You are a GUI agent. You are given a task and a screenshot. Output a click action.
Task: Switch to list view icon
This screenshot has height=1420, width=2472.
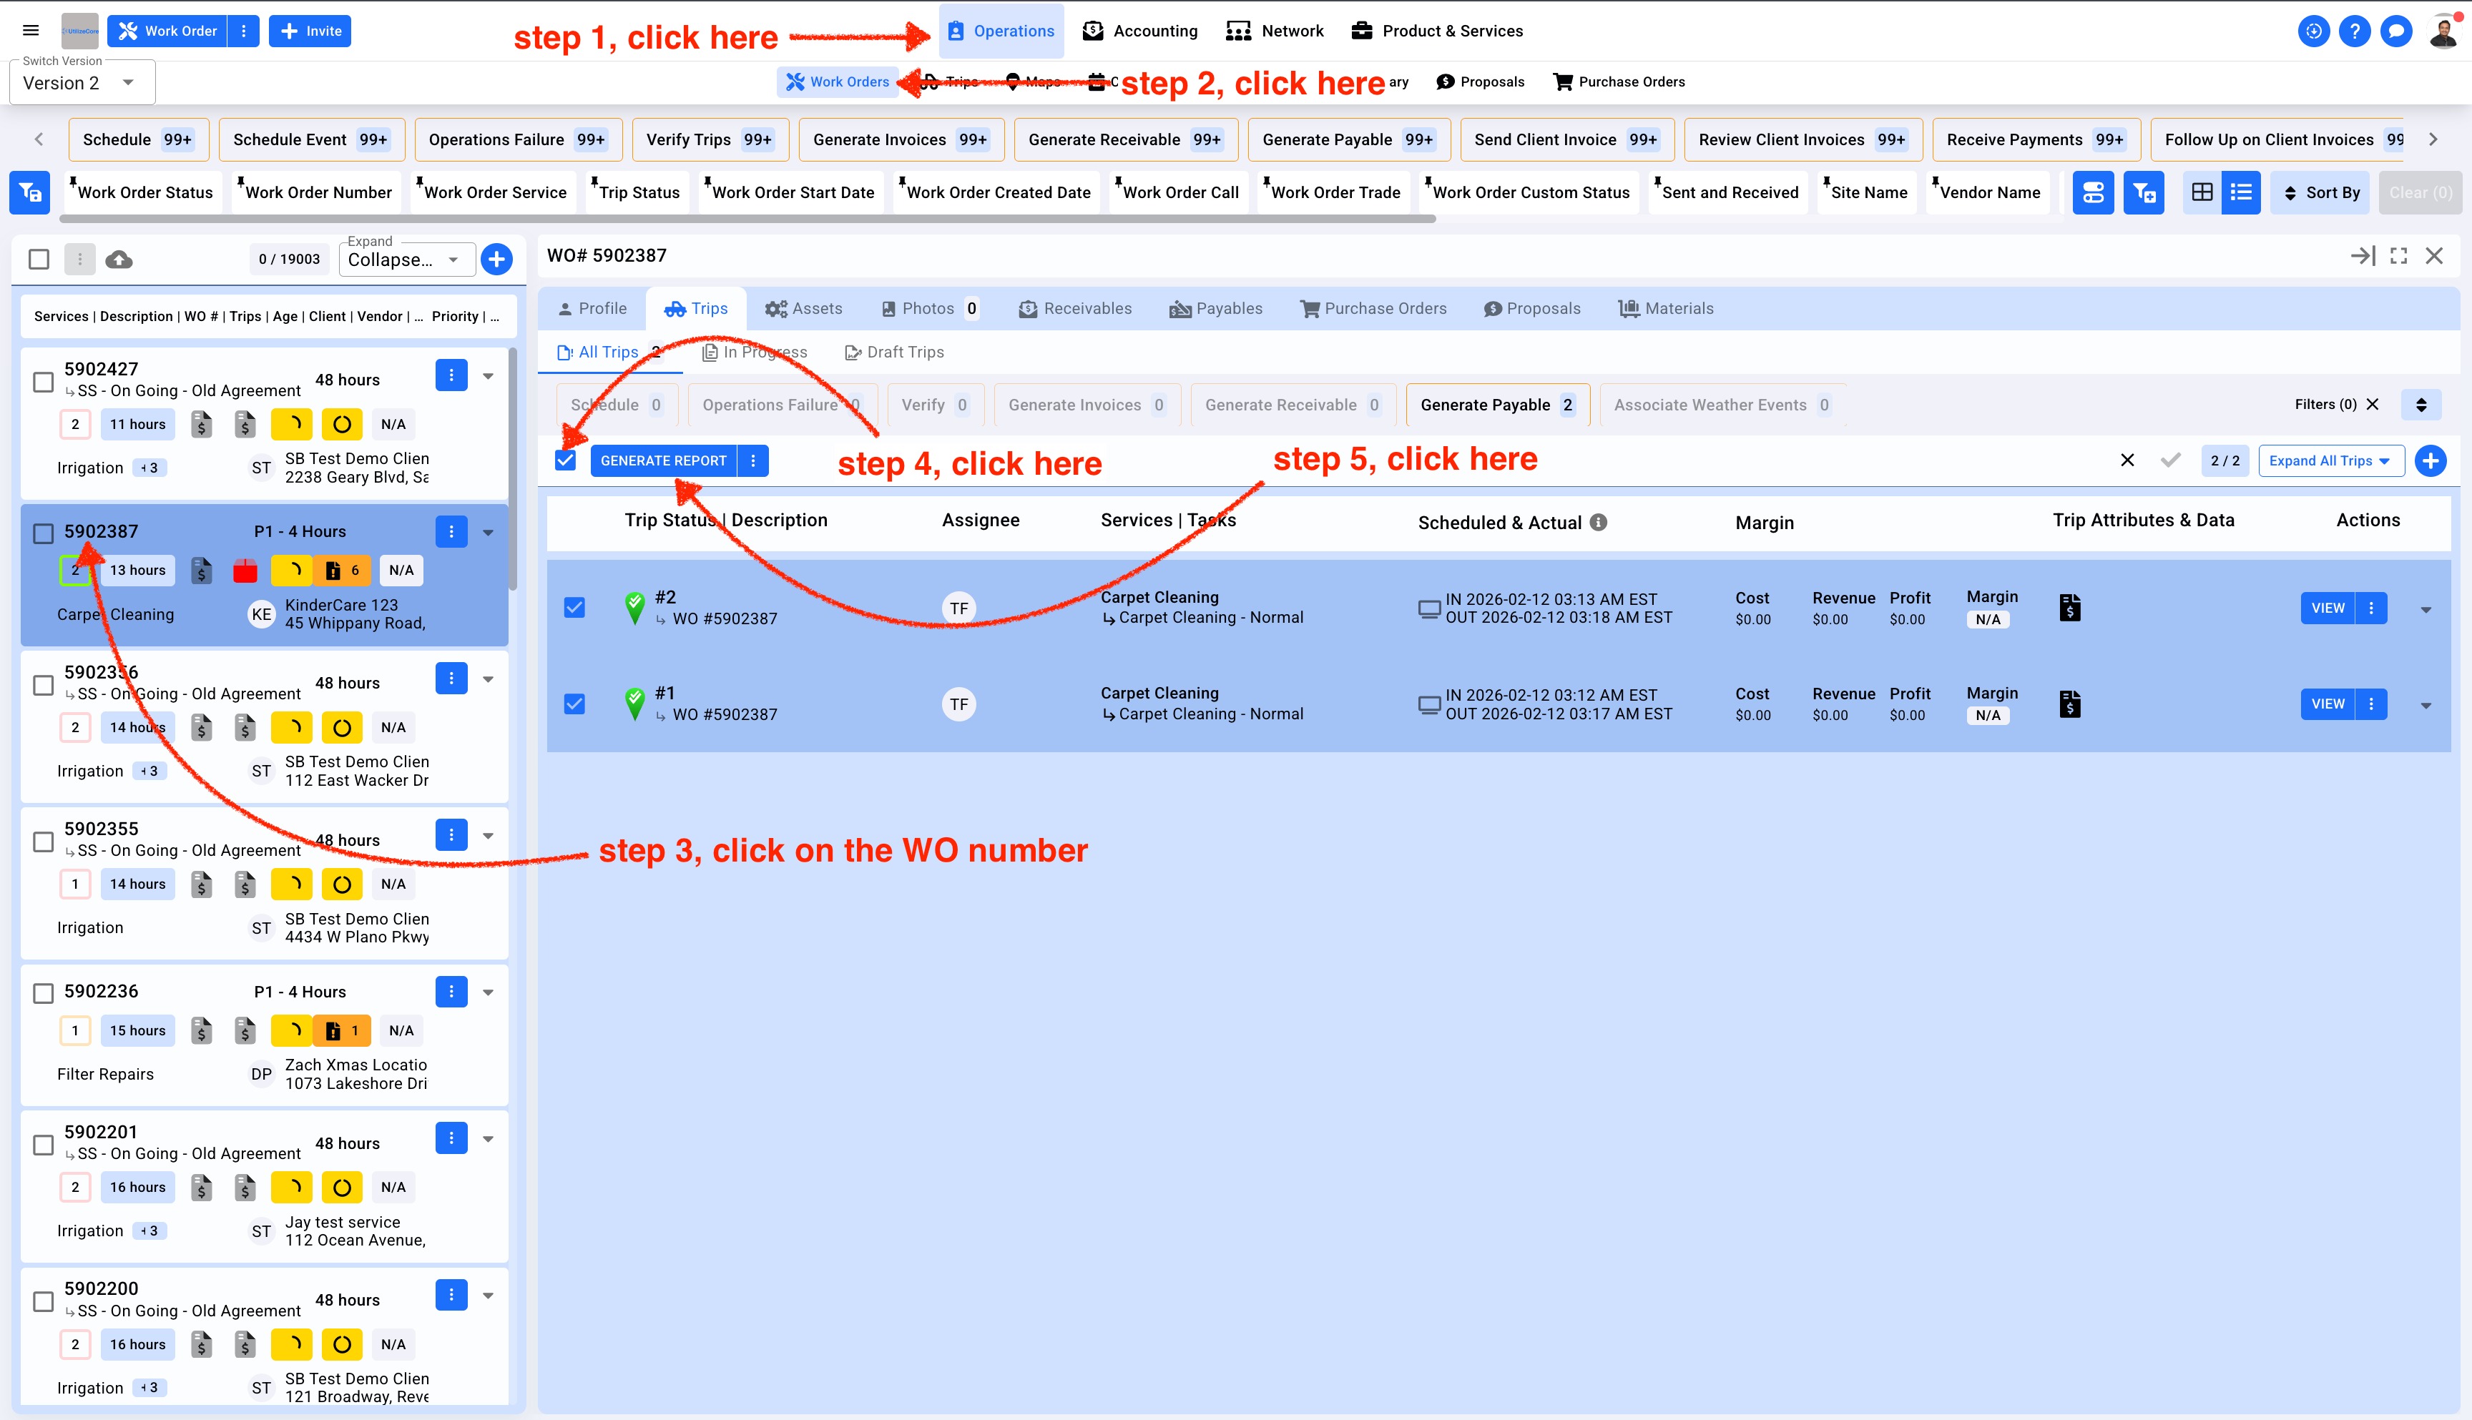(x=2241, y=192)
